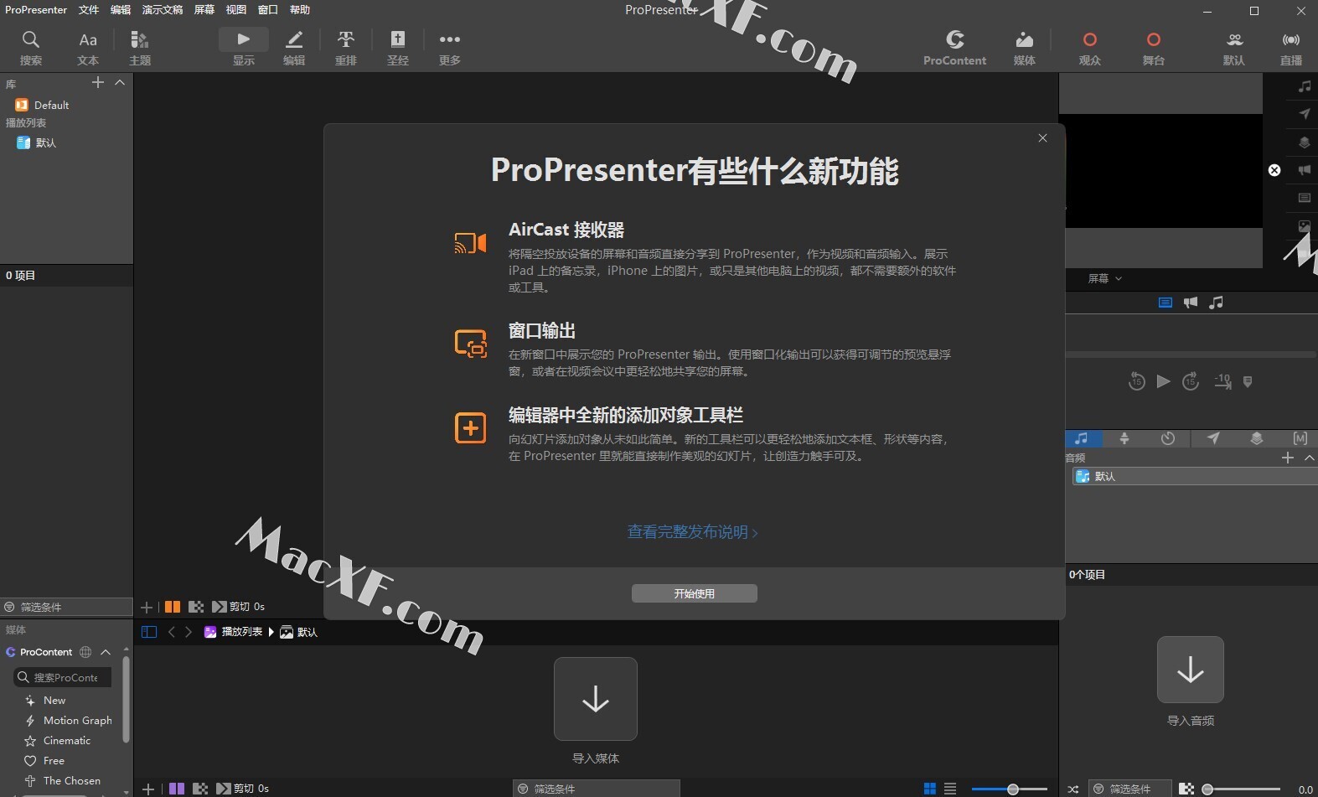Switch media bin to grid view
1318x797 pixels.
tap(929, 789)
